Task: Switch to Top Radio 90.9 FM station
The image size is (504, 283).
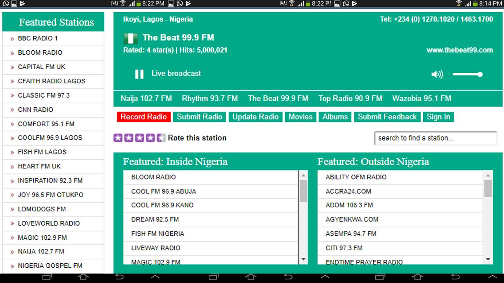Action: point(350,98)
